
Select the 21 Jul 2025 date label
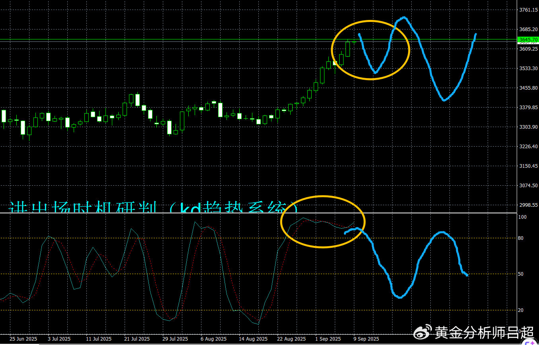pos(137,339)
